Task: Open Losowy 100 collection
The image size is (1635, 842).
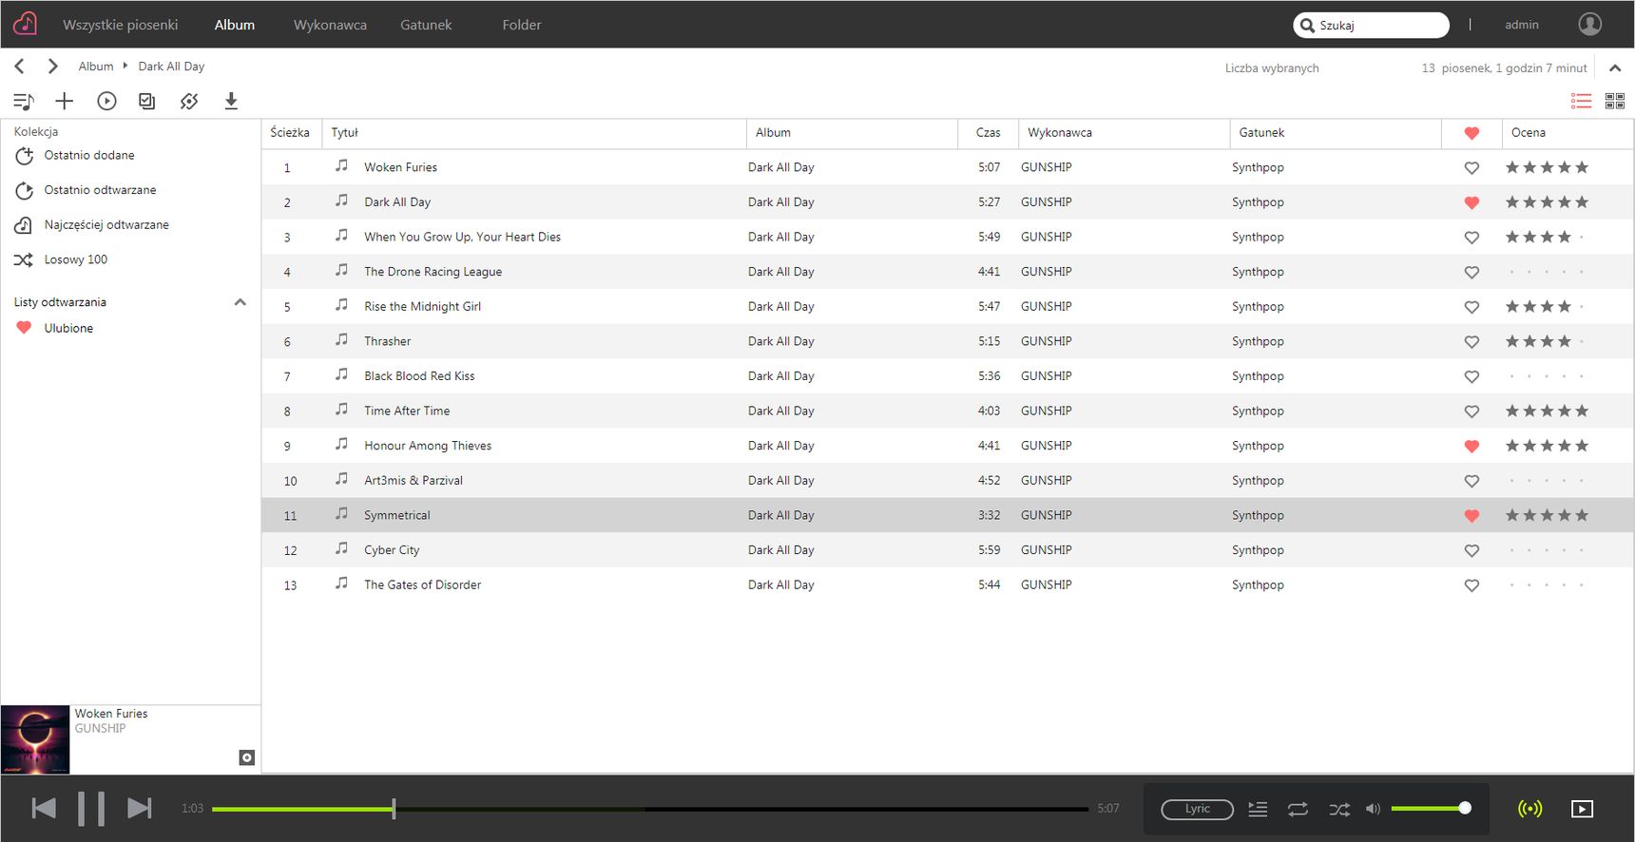Action: pyautogui.click(x=76, y=259)
